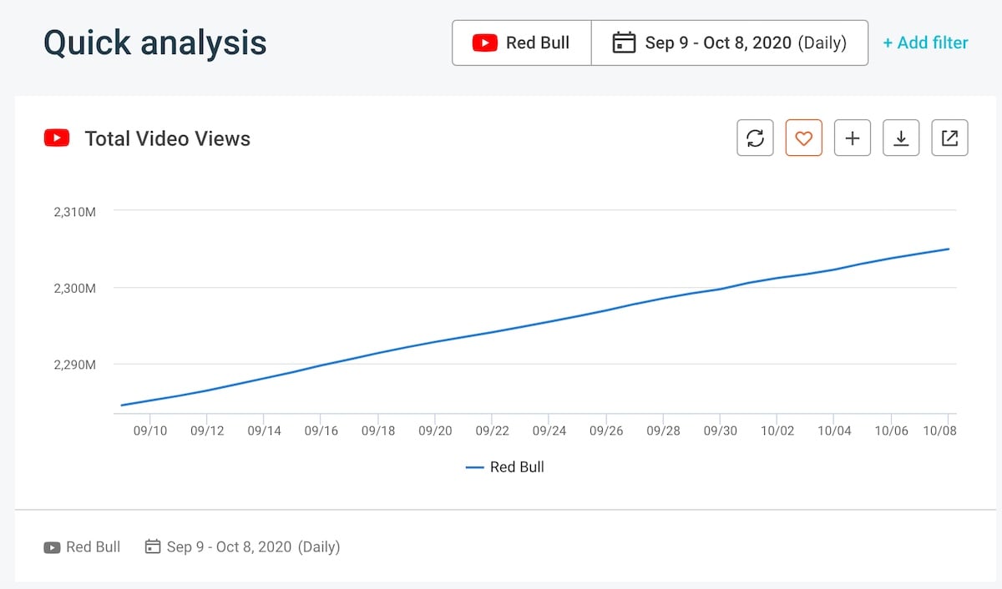Click the Quick analysis heading

tap(155, 43)
